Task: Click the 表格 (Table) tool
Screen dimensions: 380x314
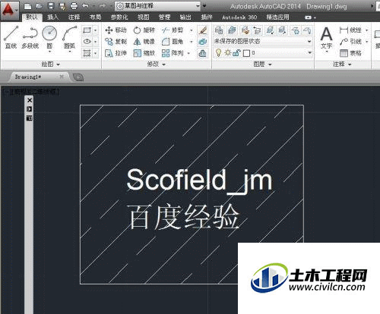Action: click(350, 53)
